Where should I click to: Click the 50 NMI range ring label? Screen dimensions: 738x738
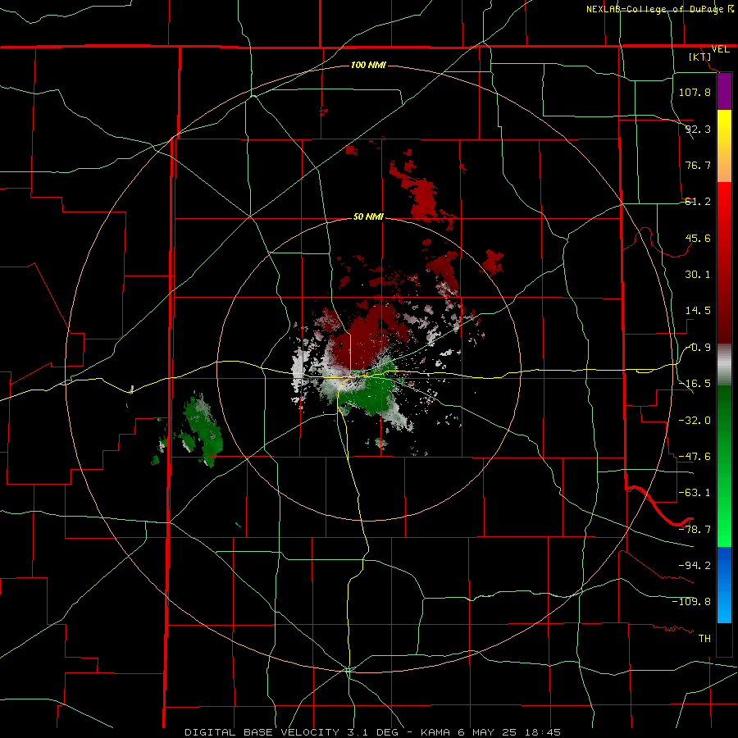click(x=368, y=217)
